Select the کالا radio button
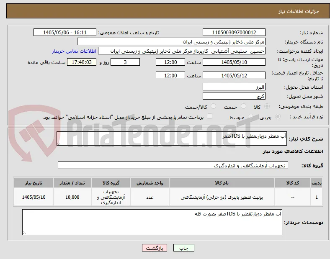The height and width of the screenshot is (259, 330). point(267,106)
